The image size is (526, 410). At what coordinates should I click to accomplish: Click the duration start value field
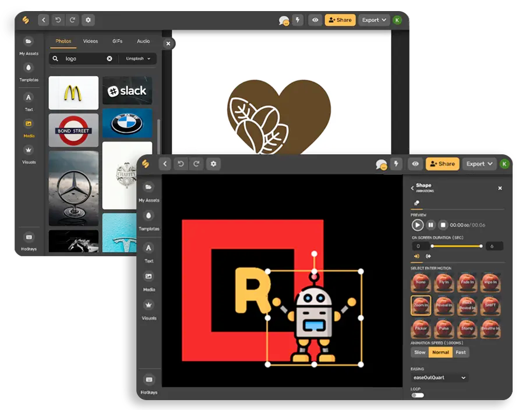tap(421, 246)
